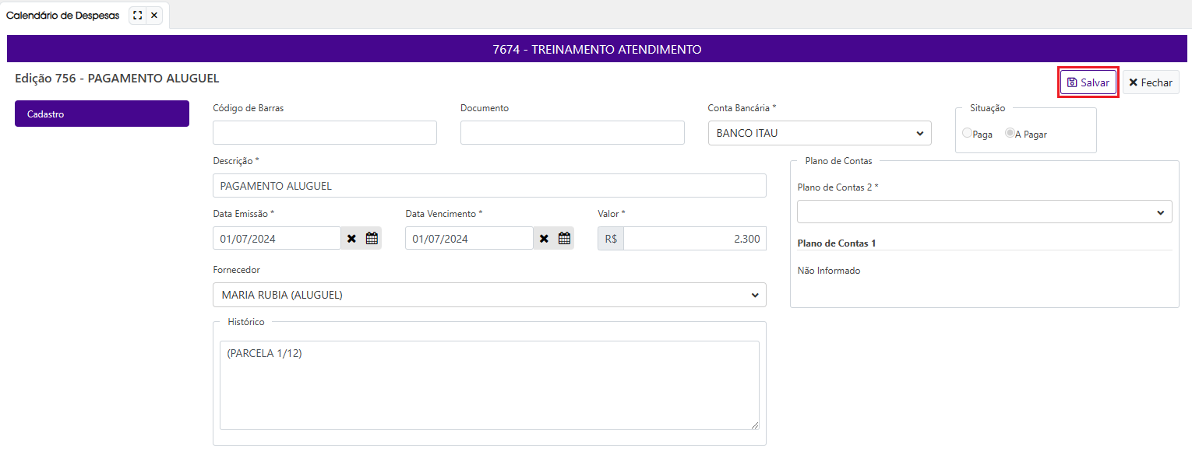
Task: Click the fullscreen icon on Calendário de Despesas tab
Action: coord(138,15)
